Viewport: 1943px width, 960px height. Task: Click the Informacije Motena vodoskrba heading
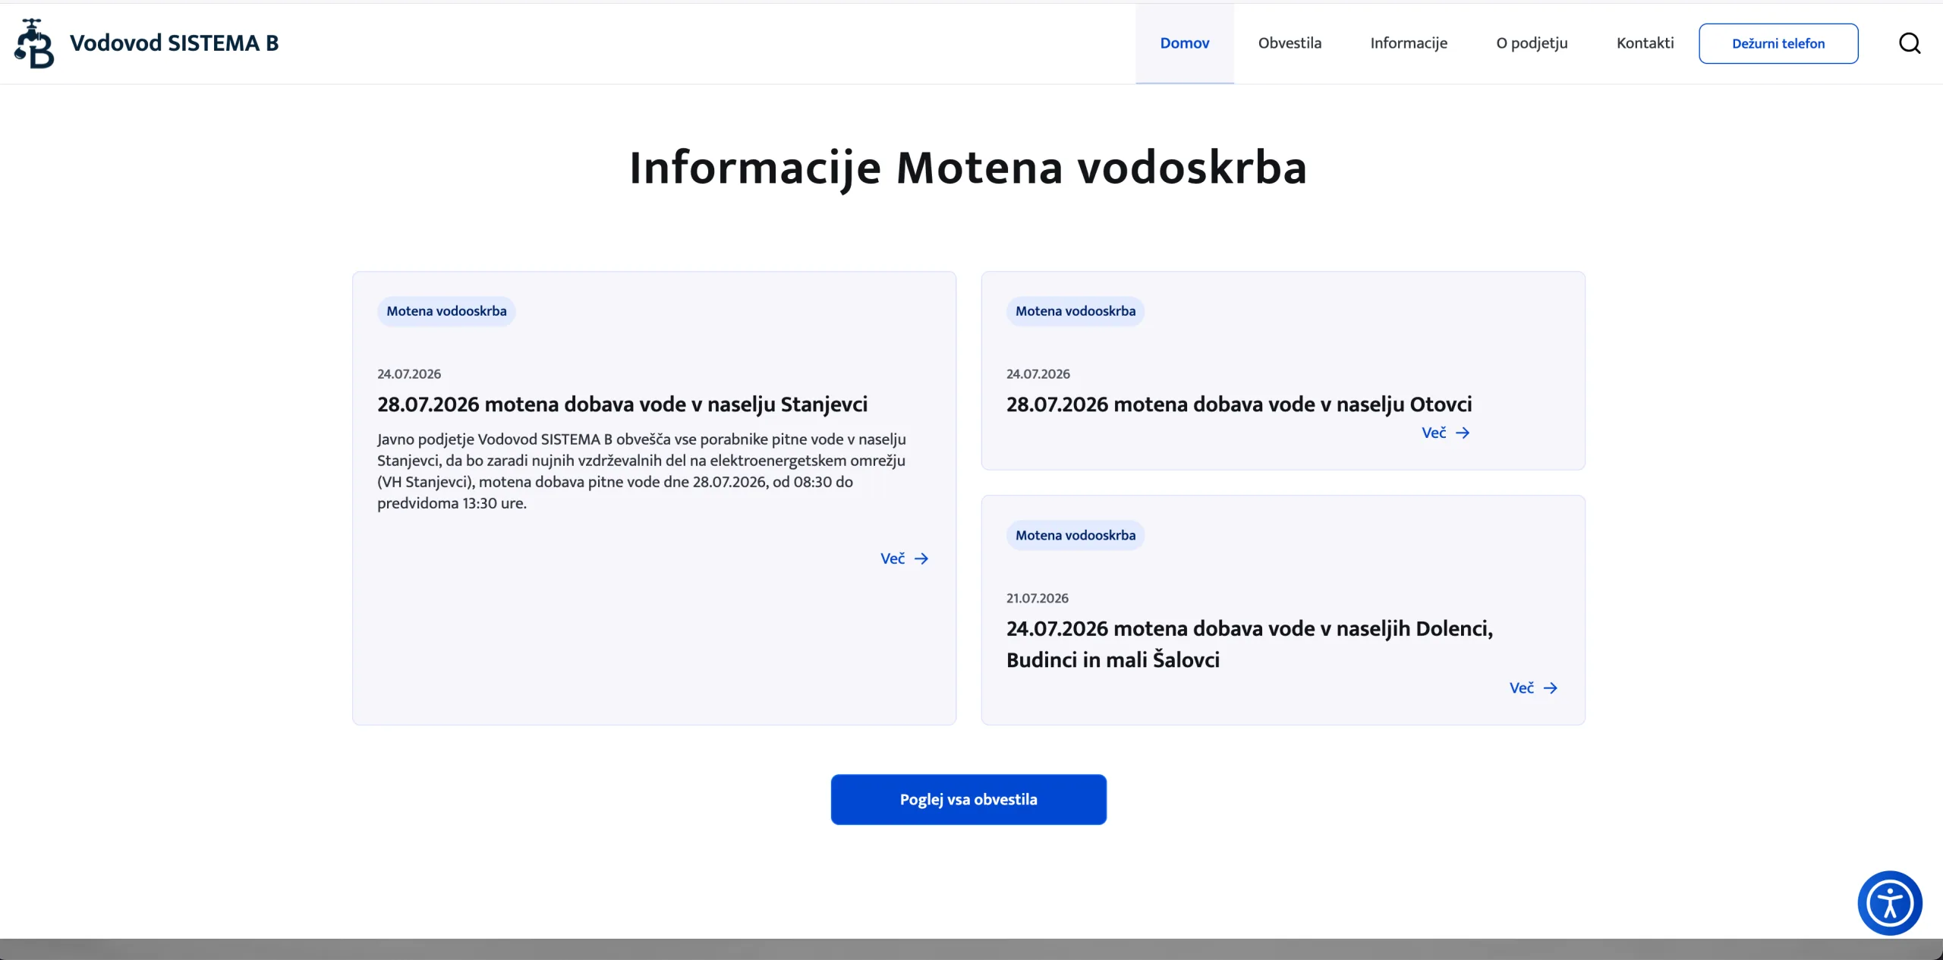(x=968, y=168)
